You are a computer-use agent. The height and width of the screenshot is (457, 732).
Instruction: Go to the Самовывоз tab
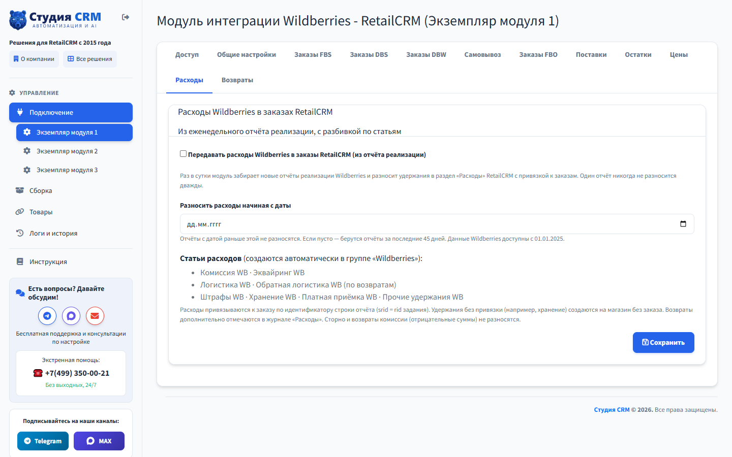click(x=482, y=55)
